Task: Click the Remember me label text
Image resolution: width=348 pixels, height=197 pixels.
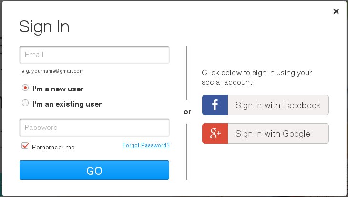Action: 53,147
